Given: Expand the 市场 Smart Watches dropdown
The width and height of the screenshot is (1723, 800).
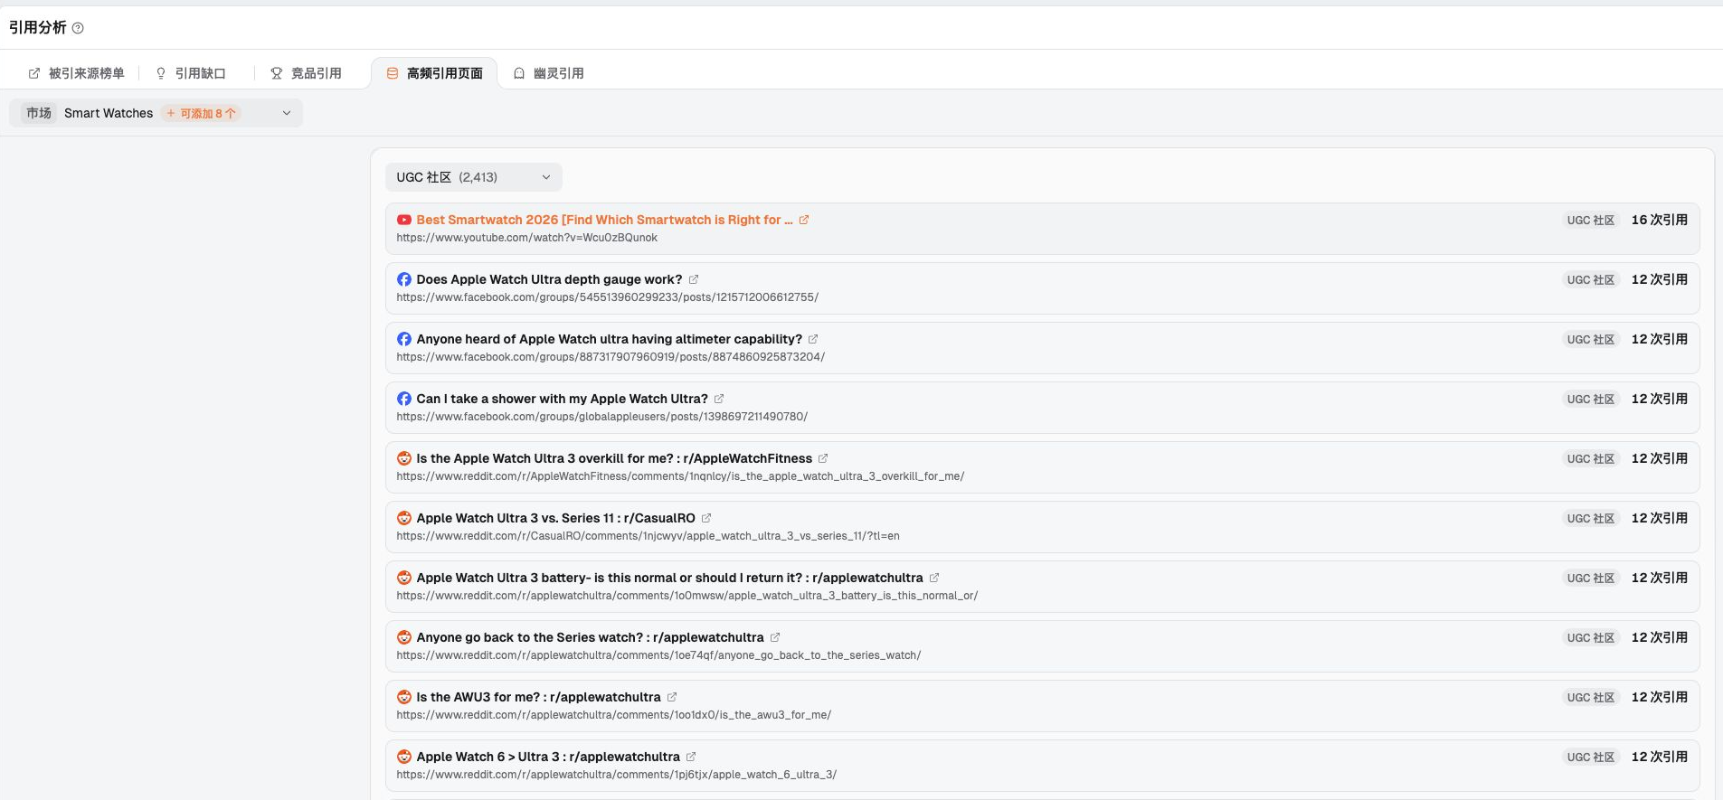Looking at the screenshot, I should (x=156, y=113).
